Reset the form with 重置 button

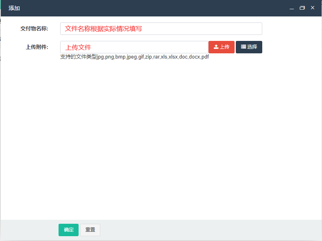pos(90,230)
